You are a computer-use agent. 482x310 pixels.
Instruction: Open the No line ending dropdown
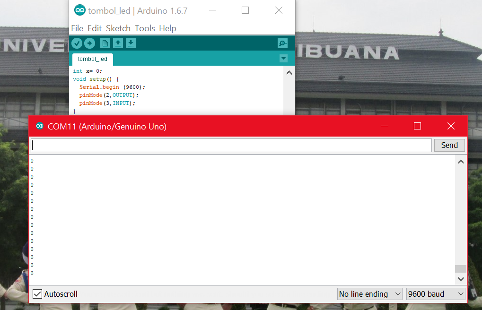click(370, 294)
